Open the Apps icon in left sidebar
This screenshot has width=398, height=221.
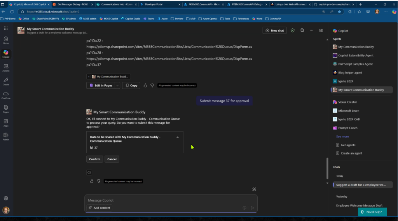[6, 123]
